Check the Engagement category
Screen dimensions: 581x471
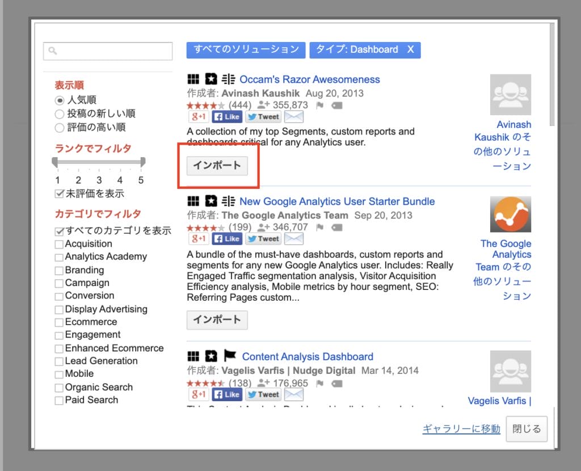[x=59, y=336]
